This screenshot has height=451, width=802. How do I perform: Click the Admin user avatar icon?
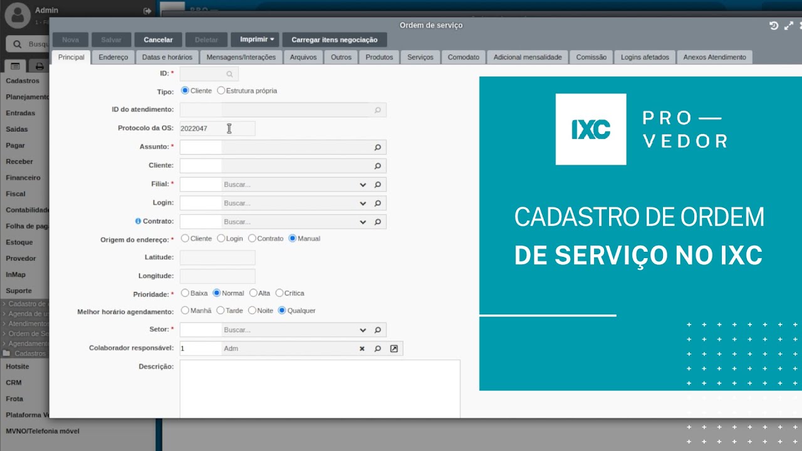[x=18, y=15]
